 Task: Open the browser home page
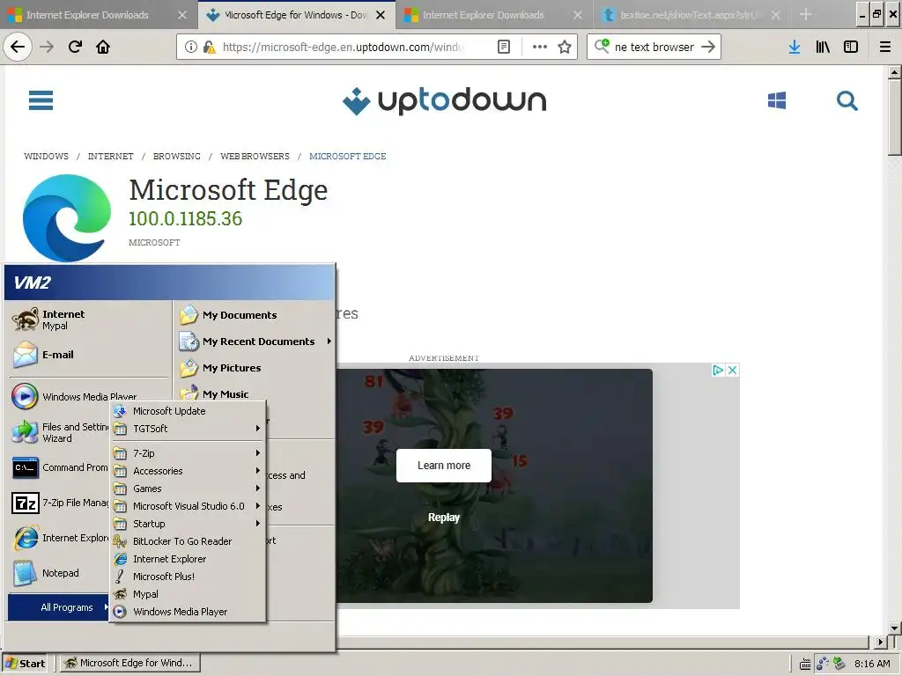[103, 47]
